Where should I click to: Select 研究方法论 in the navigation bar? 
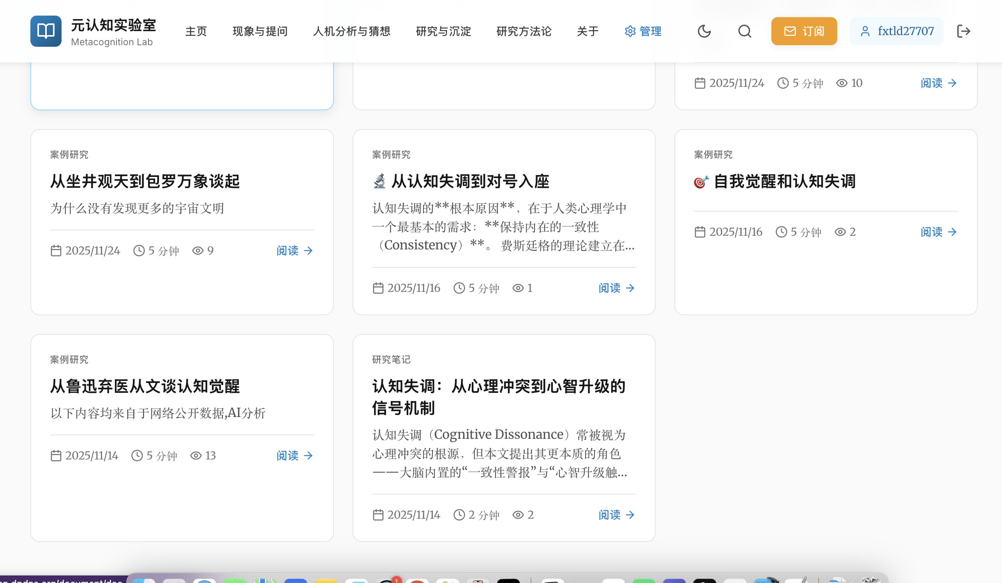[x=524, y=31]
